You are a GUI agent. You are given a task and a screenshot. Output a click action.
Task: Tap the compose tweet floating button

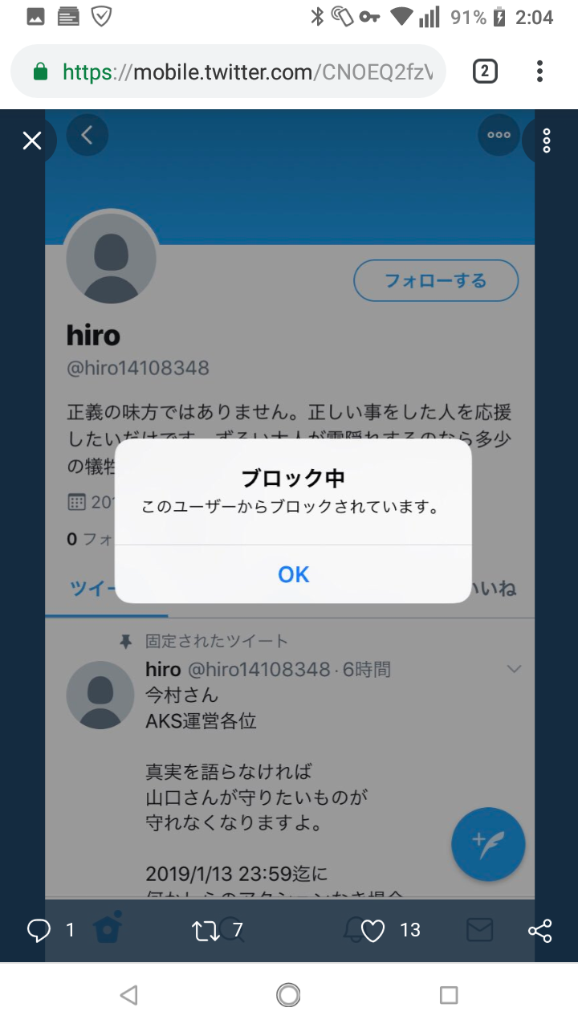coord(488,844)
